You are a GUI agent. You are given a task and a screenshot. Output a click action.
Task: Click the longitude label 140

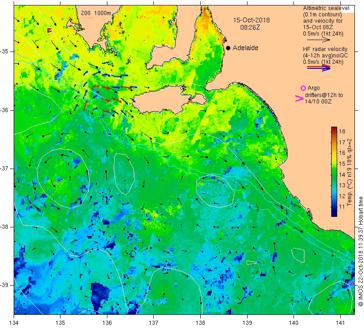293,323
